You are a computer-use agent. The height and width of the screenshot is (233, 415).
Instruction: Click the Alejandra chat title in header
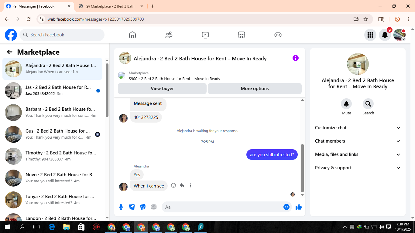pyautogui.click(x=200, y=59)
